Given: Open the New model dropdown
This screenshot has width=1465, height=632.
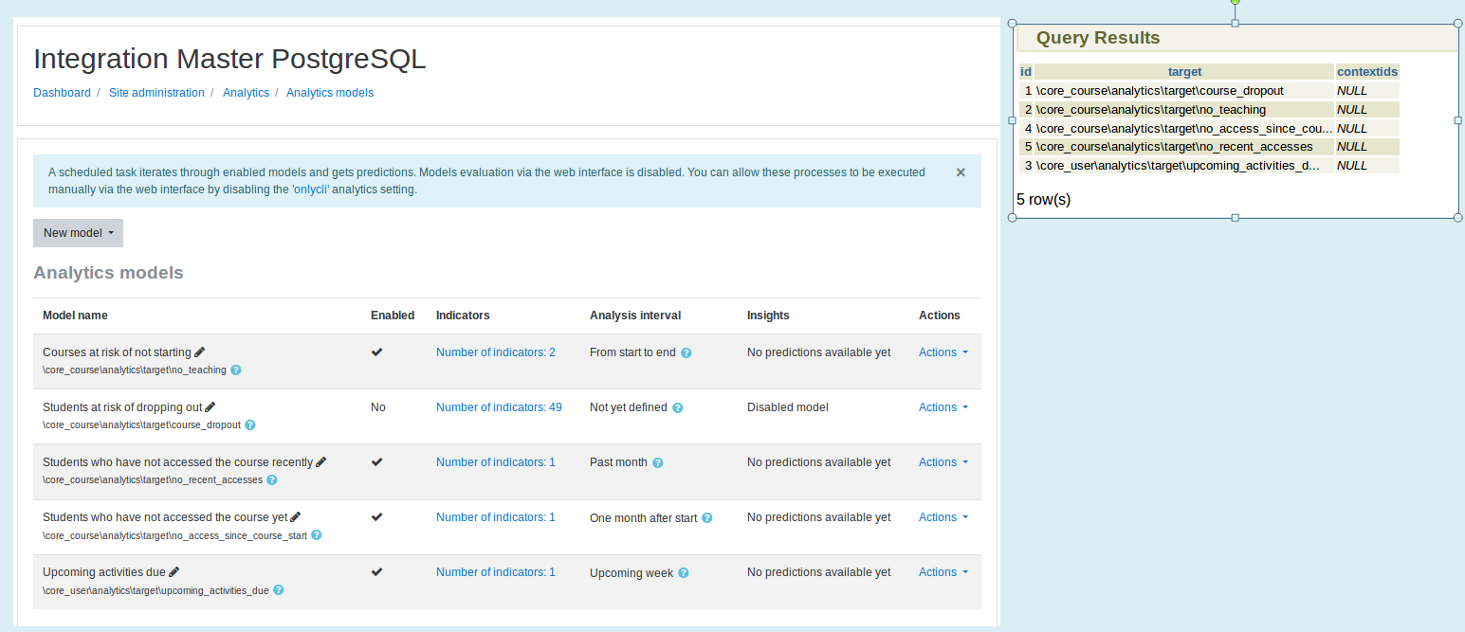Looking at the screenshot, I should (x=78, y=233).
